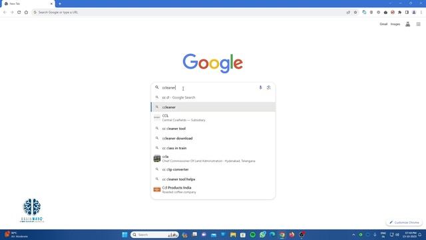
Task: Open Microsoft Edge from the taskbar
Action: click(x=272, y=235)
